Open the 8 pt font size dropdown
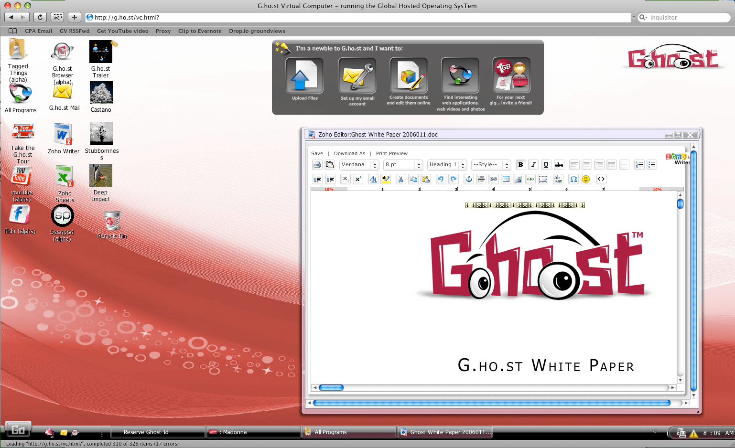 coord(403,165)
